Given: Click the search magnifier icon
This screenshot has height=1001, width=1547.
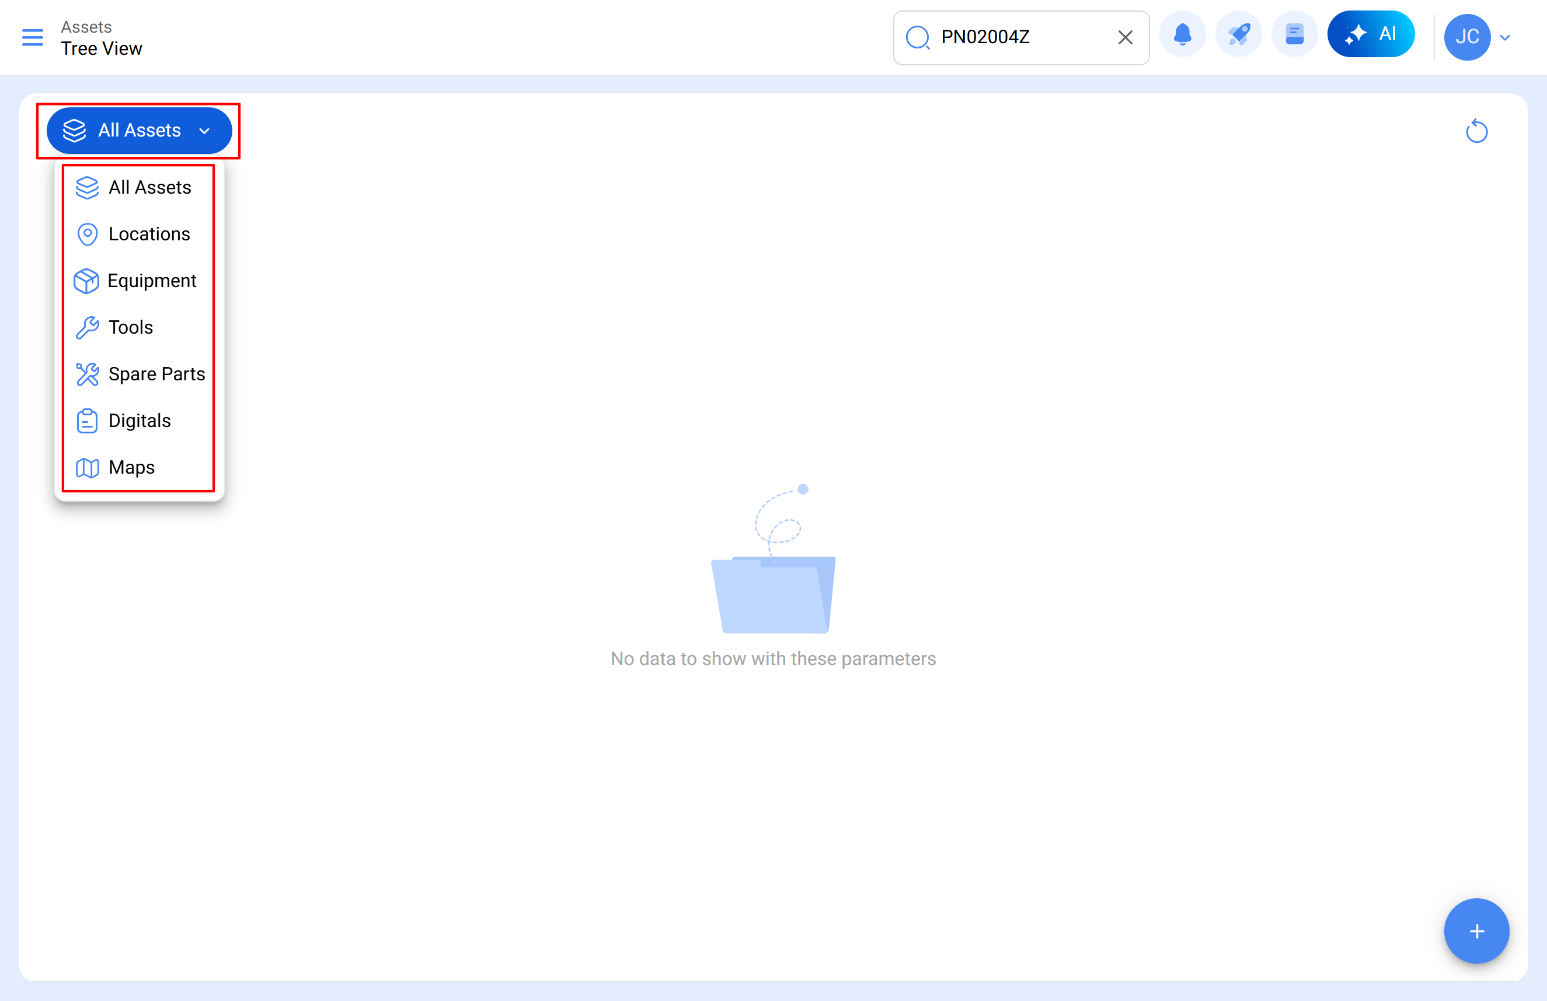Looking at the screenshot, I should pyautogui.click(x=918, y=37).
